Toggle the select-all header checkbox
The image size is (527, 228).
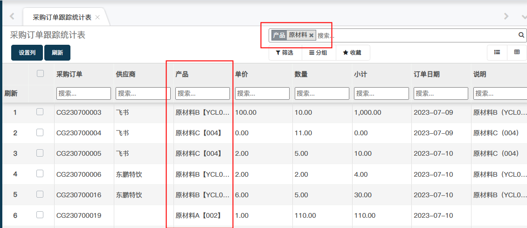[40, 74]
